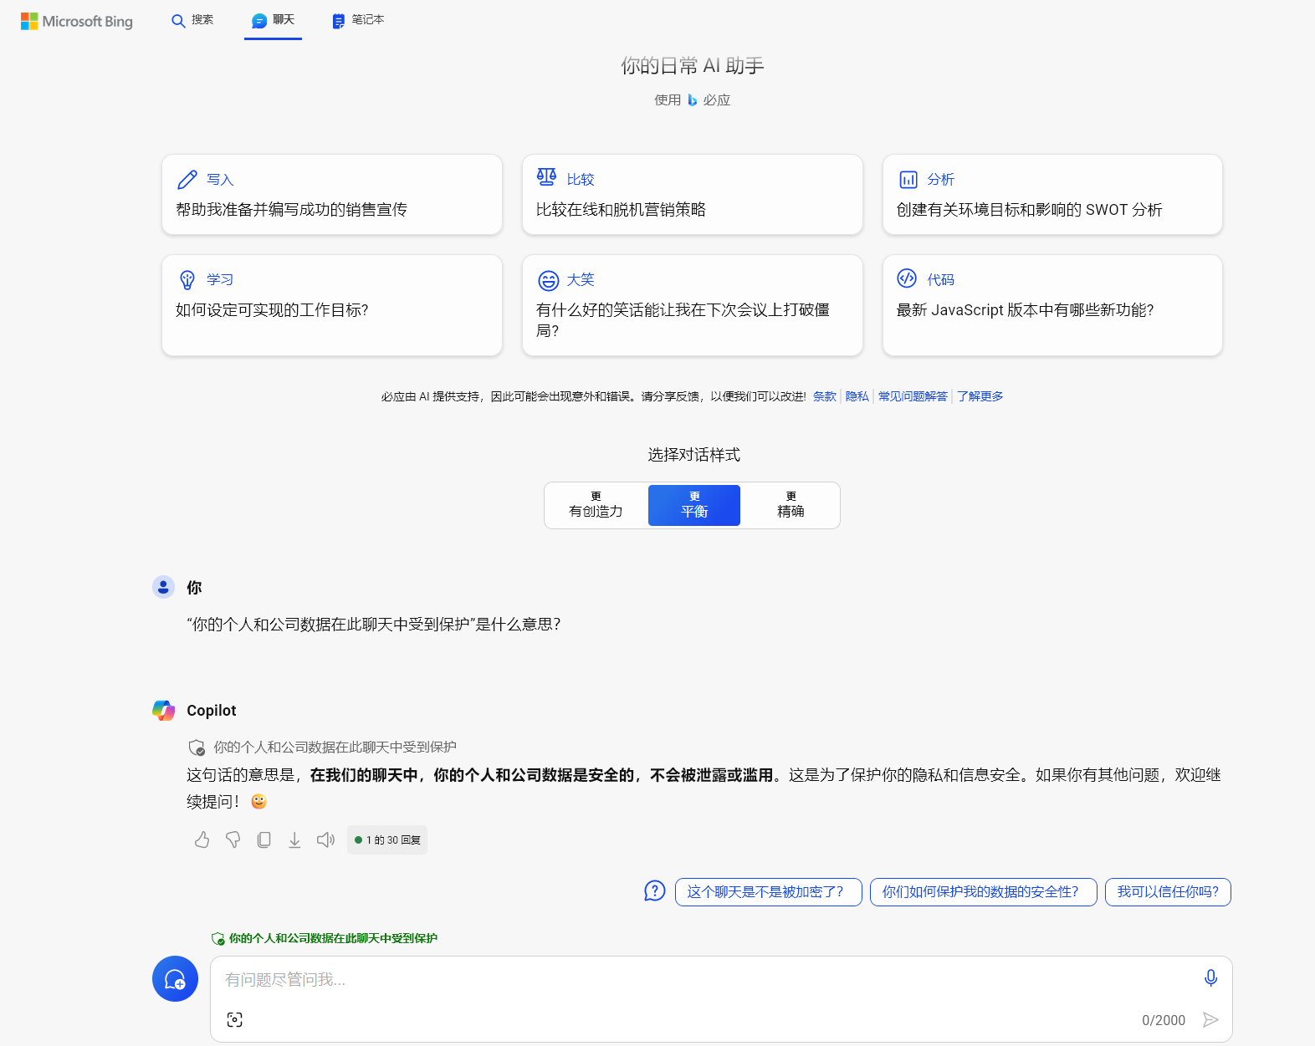Like the response with thumbs up
The width and height of the screenshot is (1315, 1046).
point(202,839)
